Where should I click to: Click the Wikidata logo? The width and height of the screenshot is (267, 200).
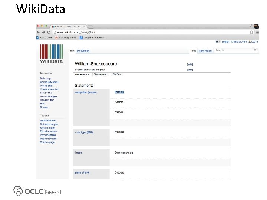pyautogui.click(x=52, y=54)
